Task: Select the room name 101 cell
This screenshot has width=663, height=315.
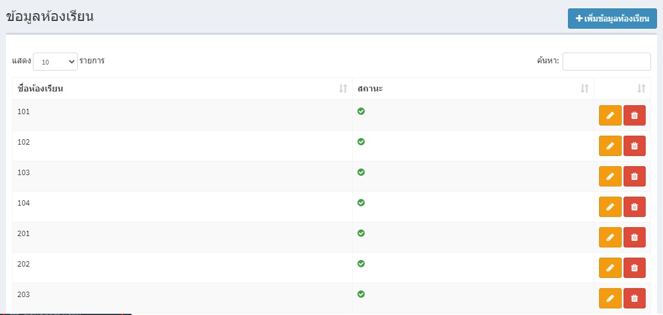Action: (182, 115)
